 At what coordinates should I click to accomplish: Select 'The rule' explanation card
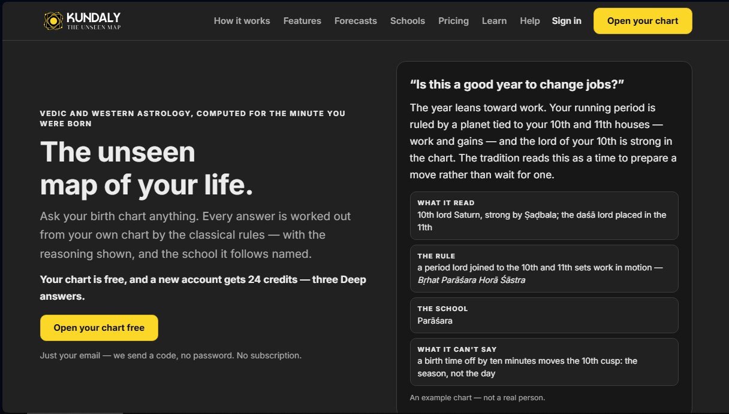[544, 269]
